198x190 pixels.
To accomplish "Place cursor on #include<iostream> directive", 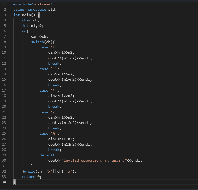I will pos(33,4).
